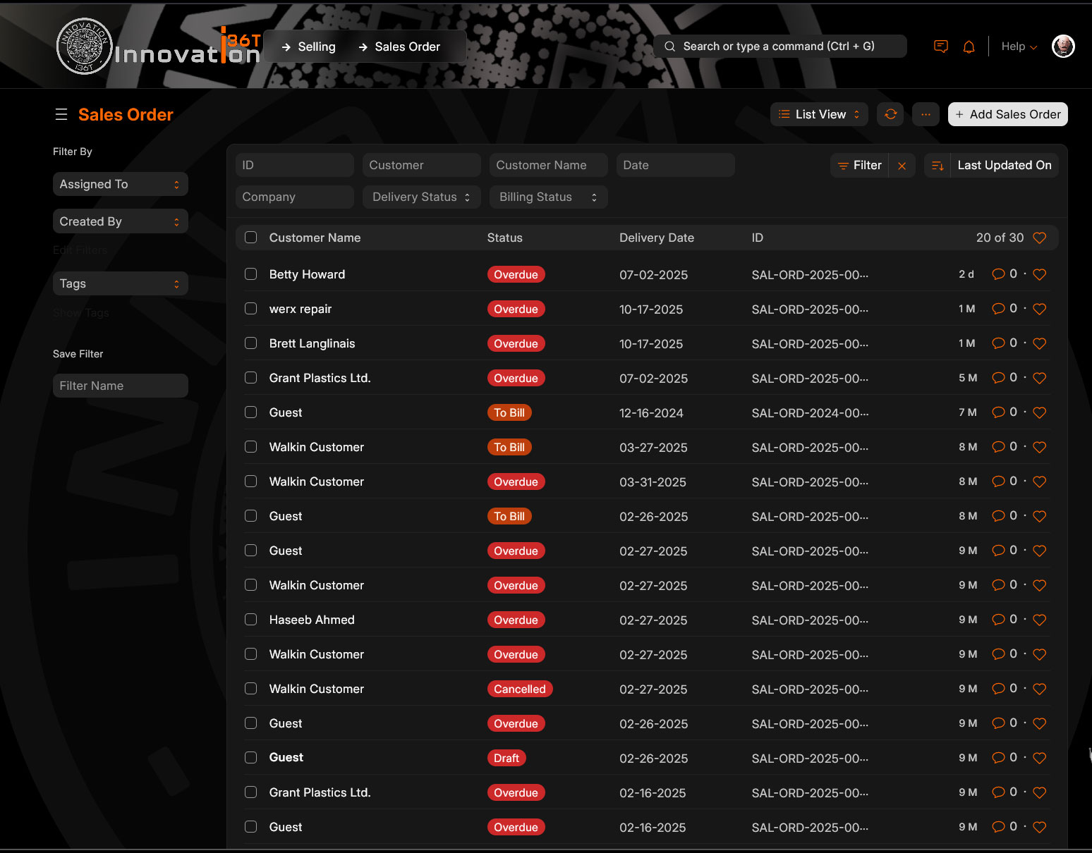Viewport: 1092px width, 853px height.
Task: Click the Filter Name input field
Action: [120, 386]
